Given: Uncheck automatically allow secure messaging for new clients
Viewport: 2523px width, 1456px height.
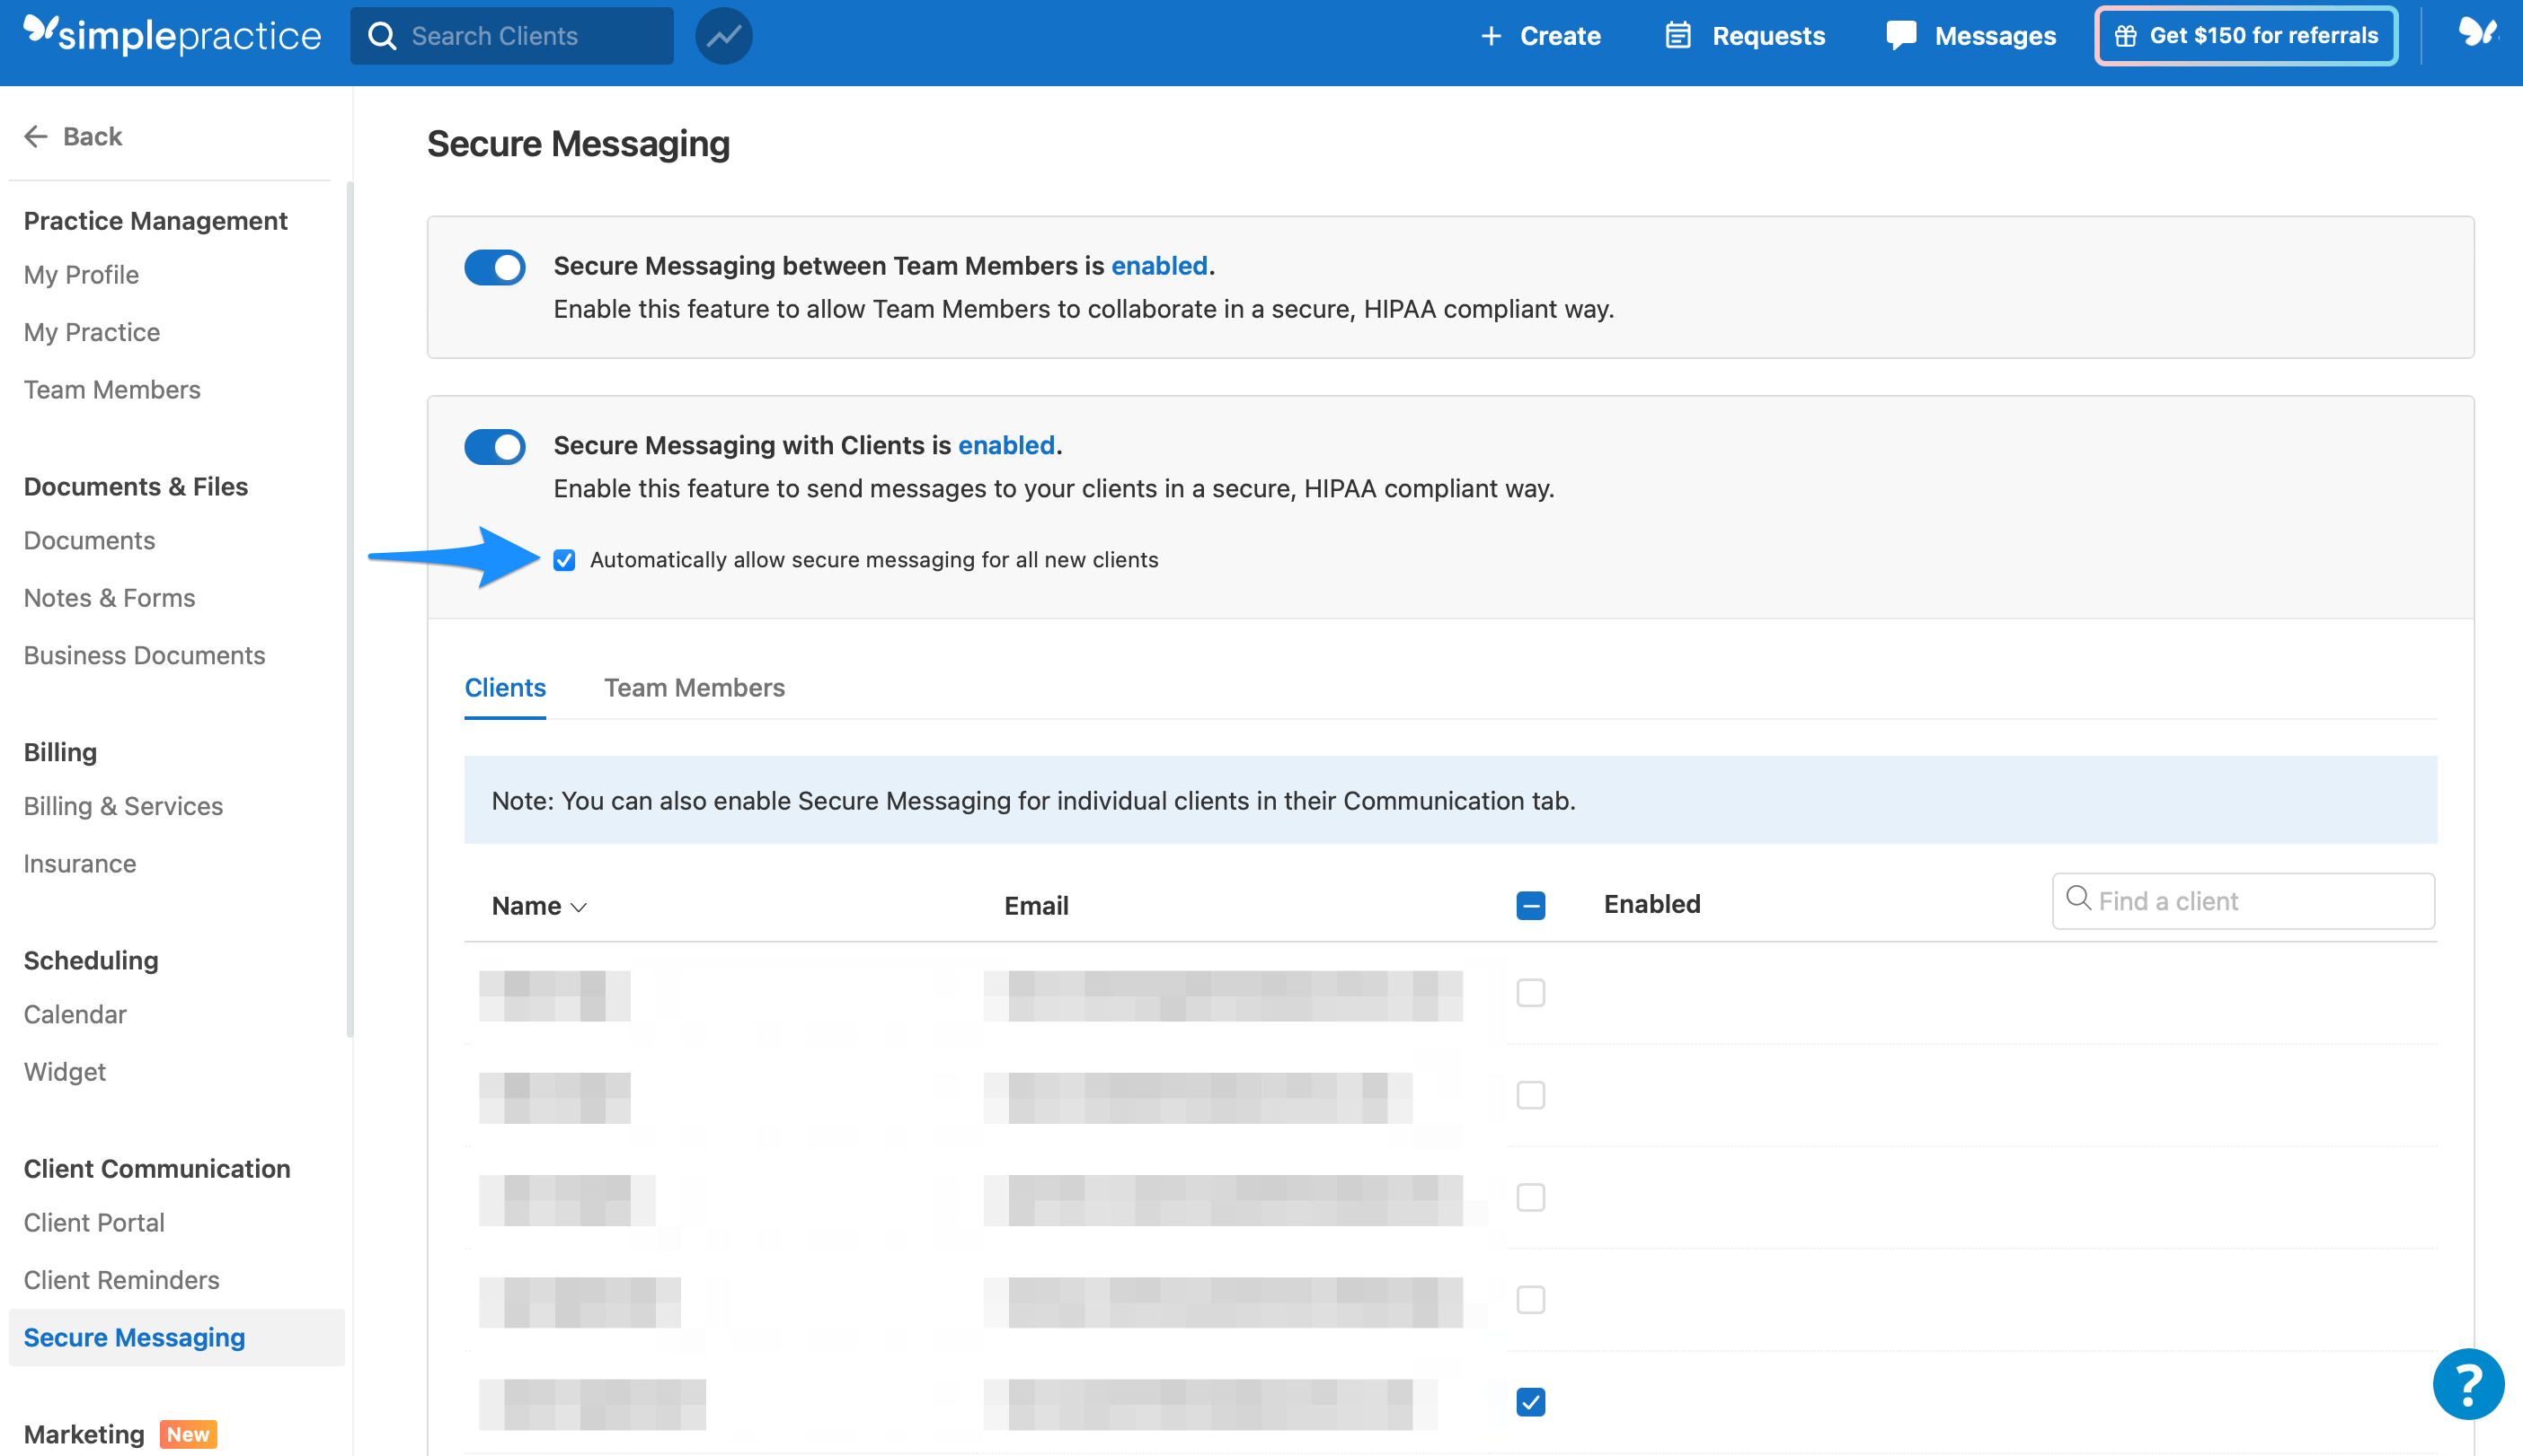Looking at the screenshot, I should [x=564, y=560].
